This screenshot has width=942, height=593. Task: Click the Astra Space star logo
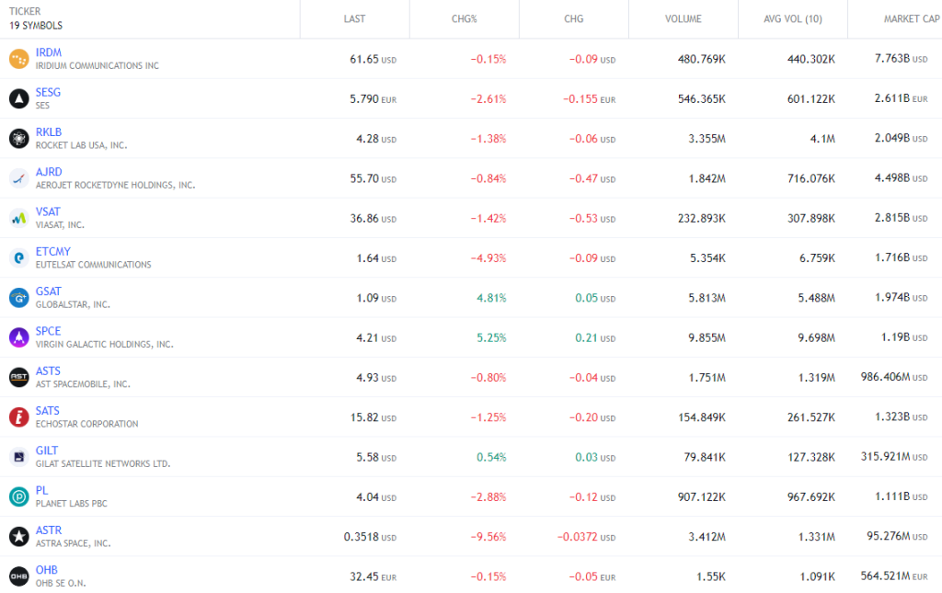click(x=19, y=537)
